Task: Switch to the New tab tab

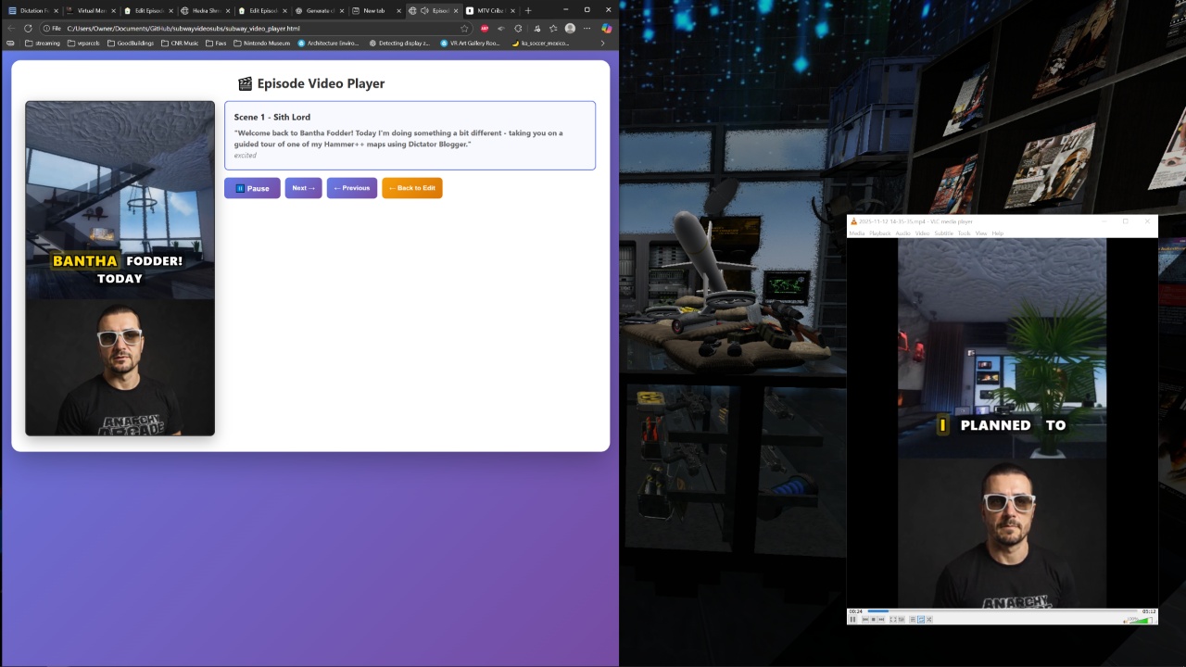Action: pos(377,10)
